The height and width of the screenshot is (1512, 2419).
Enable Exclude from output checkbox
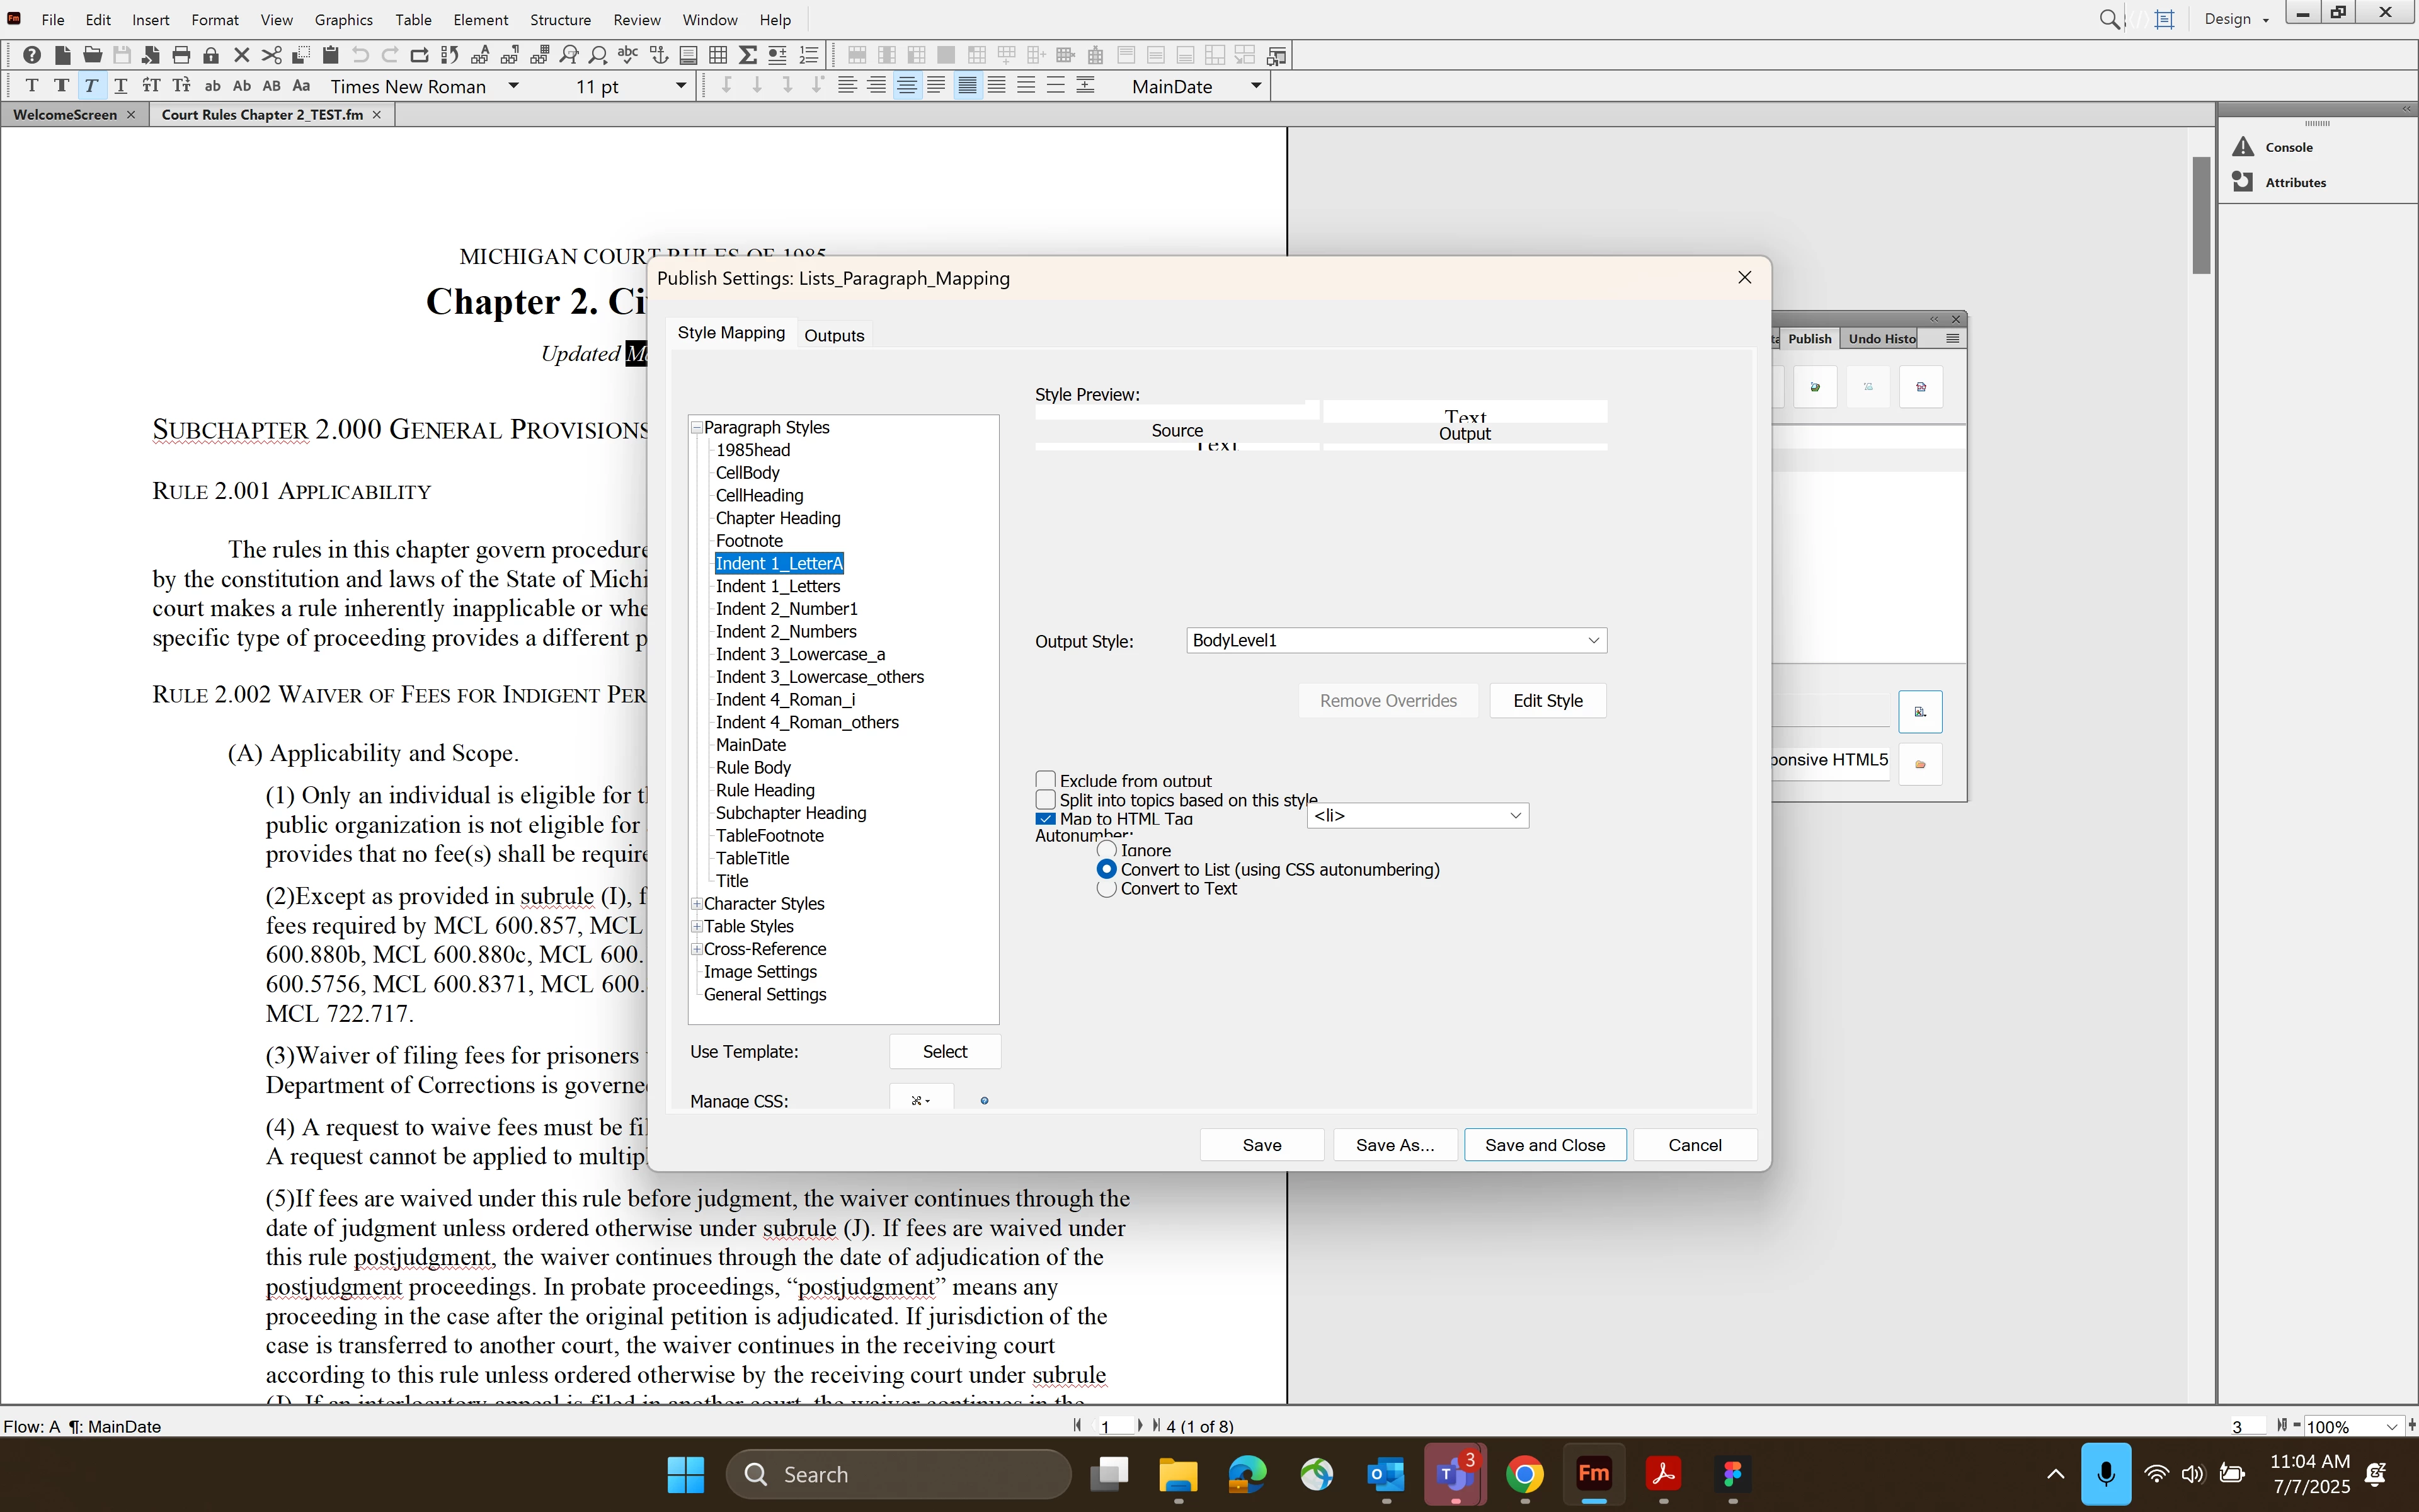click(x=1046, y=780)
